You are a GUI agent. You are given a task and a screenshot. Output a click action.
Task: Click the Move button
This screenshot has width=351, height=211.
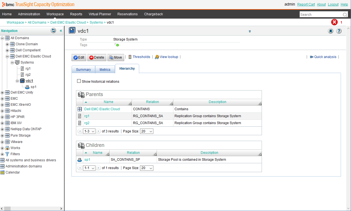click(116, 57)
